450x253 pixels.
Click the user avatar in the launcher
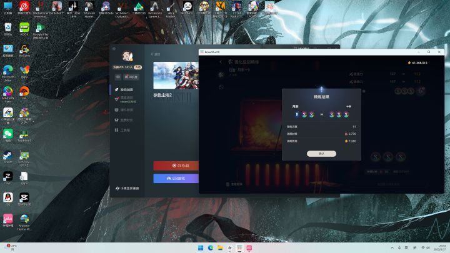click(127, 56)
